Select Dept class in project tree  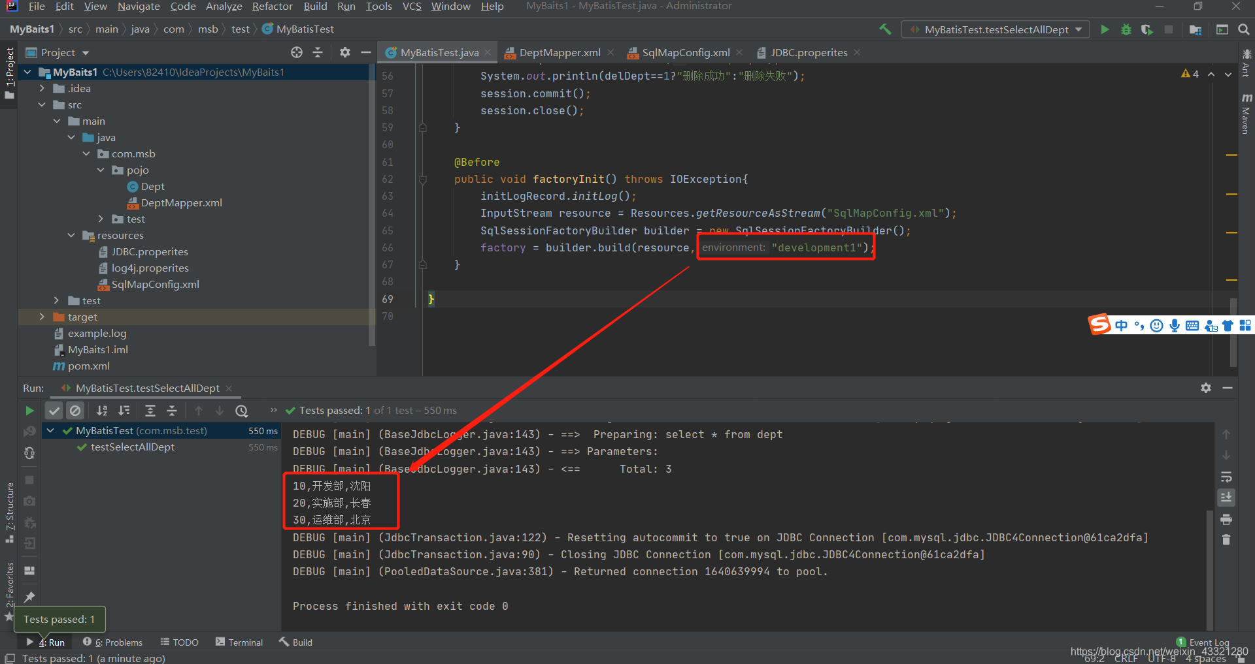(153, 186)
